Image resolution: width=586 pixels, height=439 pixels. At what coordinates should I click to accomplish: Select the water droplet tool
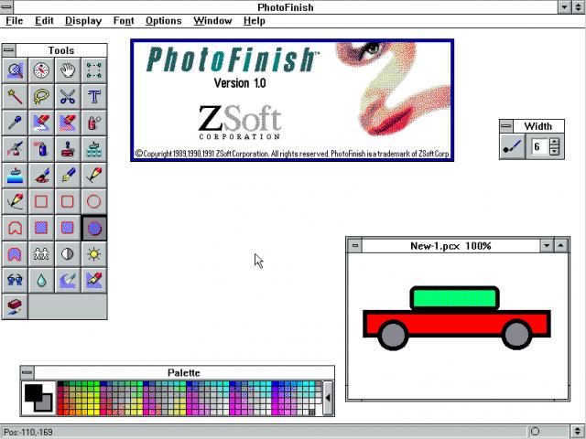tap(41, 280)
